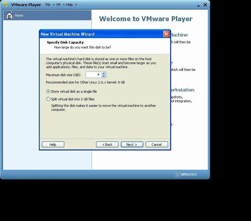Select Store virtual disk as a single file

click(72, 91)
